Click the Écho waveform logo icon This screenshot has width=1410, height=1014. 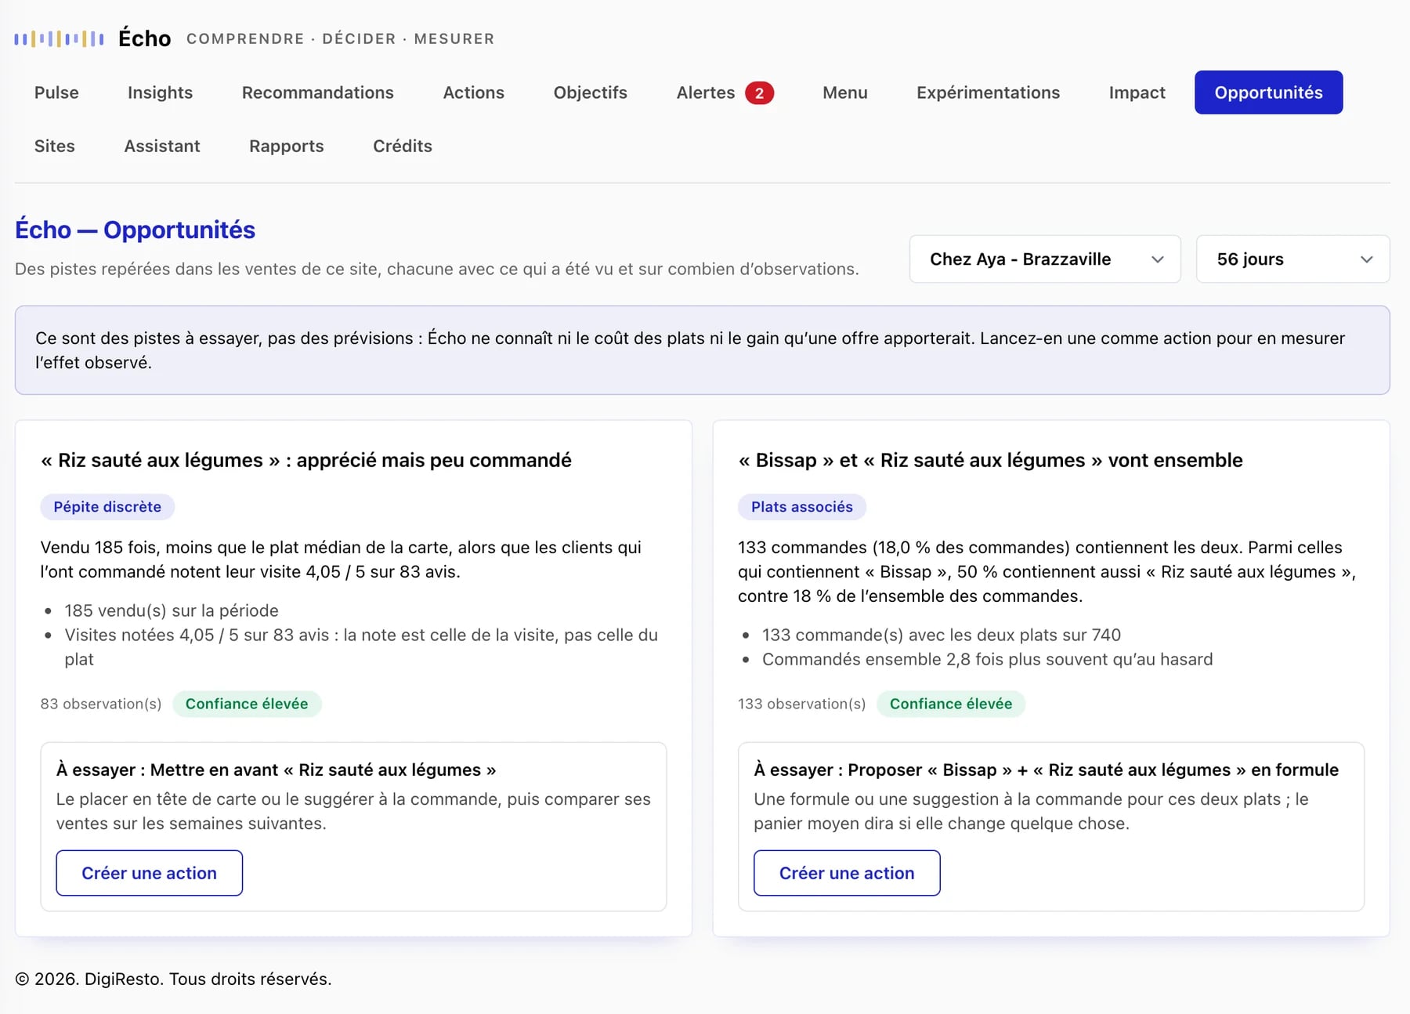tap(59, 38)
